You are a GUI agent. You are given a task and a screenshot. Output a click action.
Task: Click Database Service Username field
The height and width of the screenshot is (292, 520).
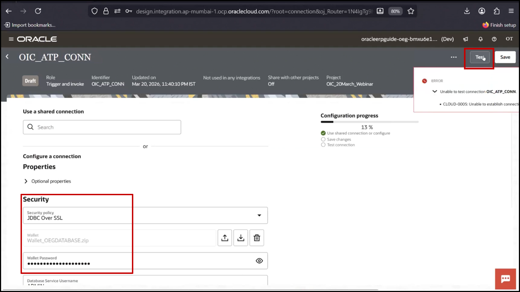(145, 280)
